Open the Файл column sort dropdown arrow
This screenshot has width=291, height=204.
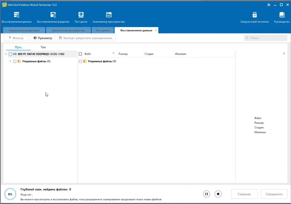pos(113,53)
